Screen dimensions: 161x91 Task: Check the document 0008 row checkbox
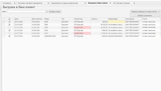[x=9, y=28]
